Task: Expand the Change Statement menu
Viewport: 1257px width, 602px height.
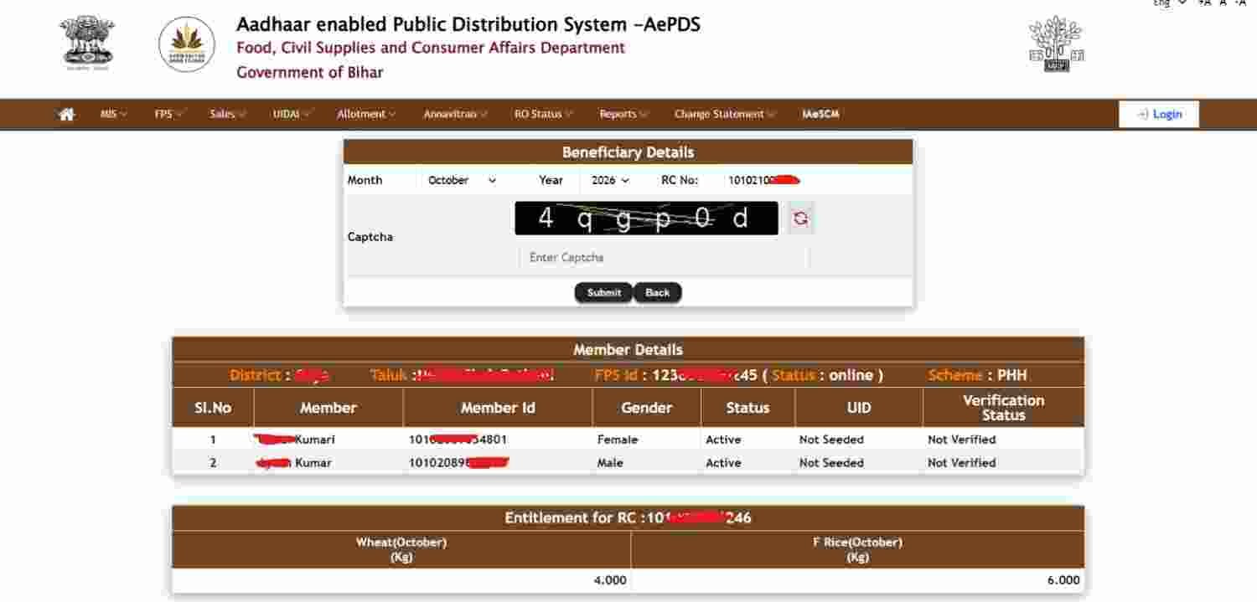Action: [725, 115]
